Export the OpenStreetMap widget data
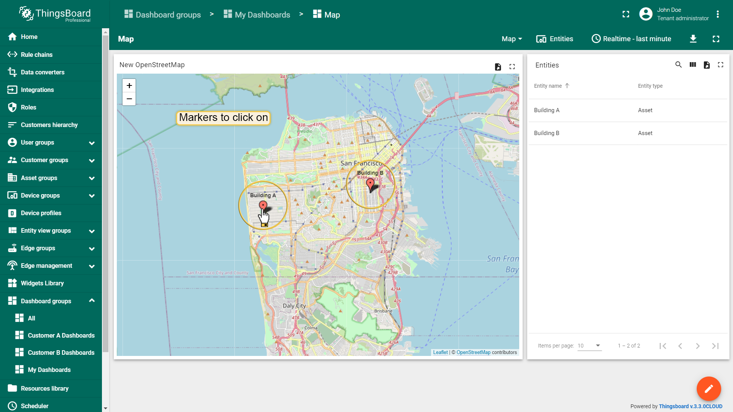Viewport: 733px width, 412px height. (498, 67)
